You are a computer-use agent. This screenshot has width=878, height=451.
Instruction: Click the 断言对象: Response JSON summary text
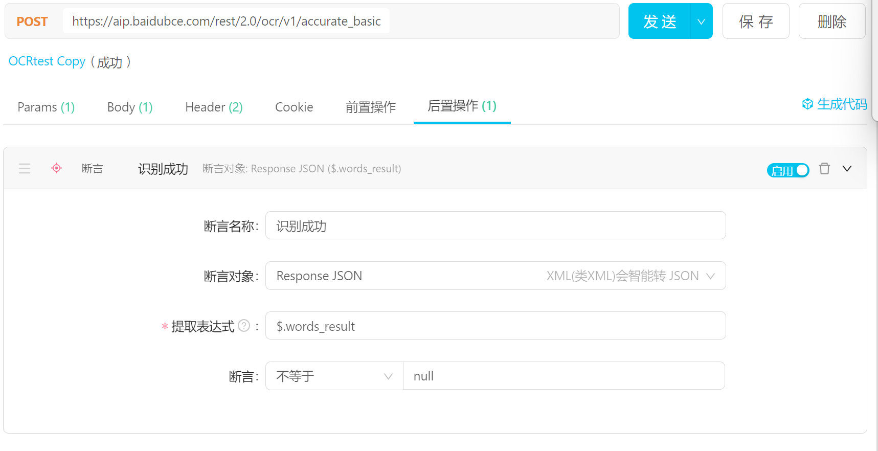[302, 169]
